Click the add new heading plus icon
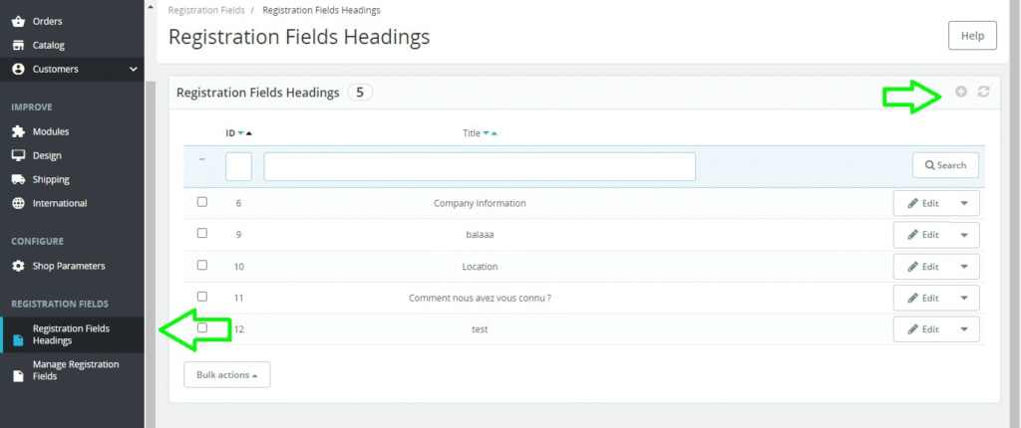Image resolution: width=1021 pixels, height=428 pixels. click(x=961, y=92)
